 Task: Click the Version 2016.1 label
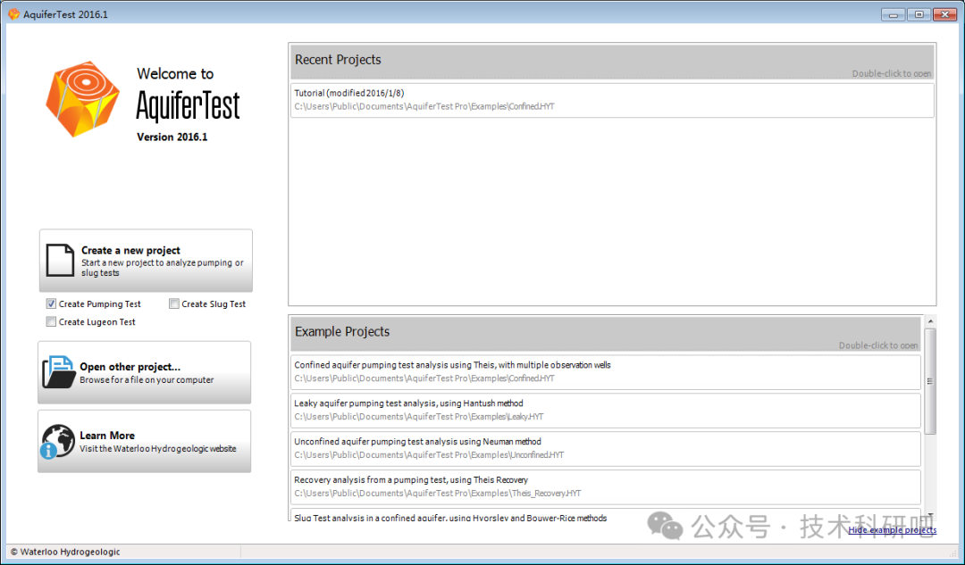coord(172,137)
